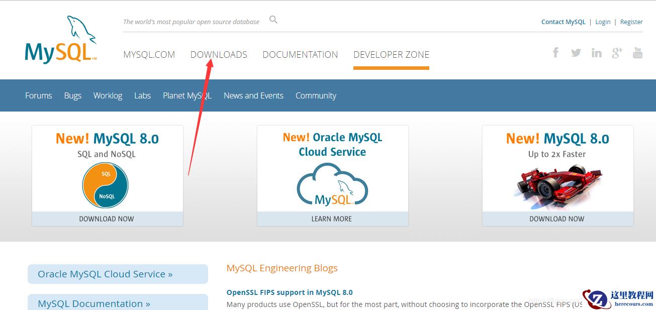Click the search magnifier icon
Viewport: 656px width, 310px height.
273,20
